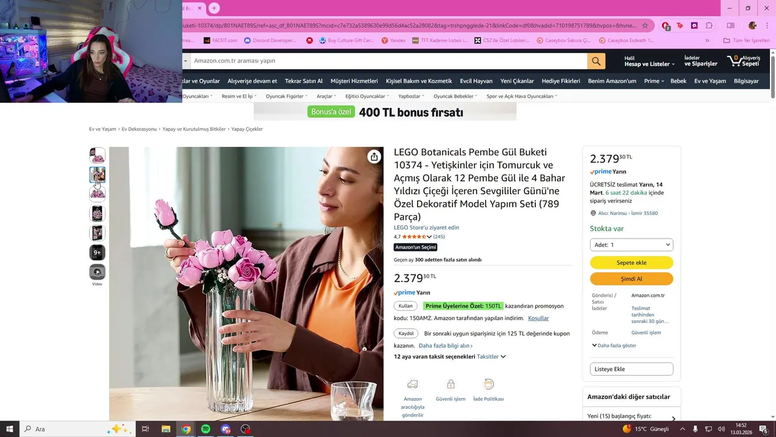Open the Tüm Yer İşaretleri folder
776x437 pixels.
(x=746, y=41)
